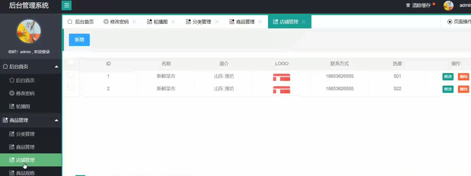The image size is (471, 176).
Task: Close the 店铺管理 tab
Action: click(x=304, y=22)
